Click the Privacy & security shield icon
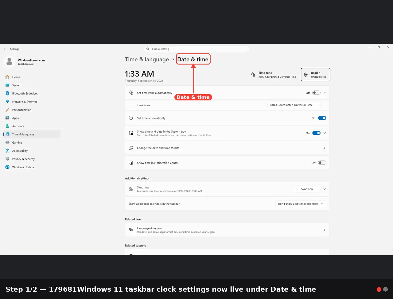Viewport: 393px width, 299px height. click(x=7, y=159)
